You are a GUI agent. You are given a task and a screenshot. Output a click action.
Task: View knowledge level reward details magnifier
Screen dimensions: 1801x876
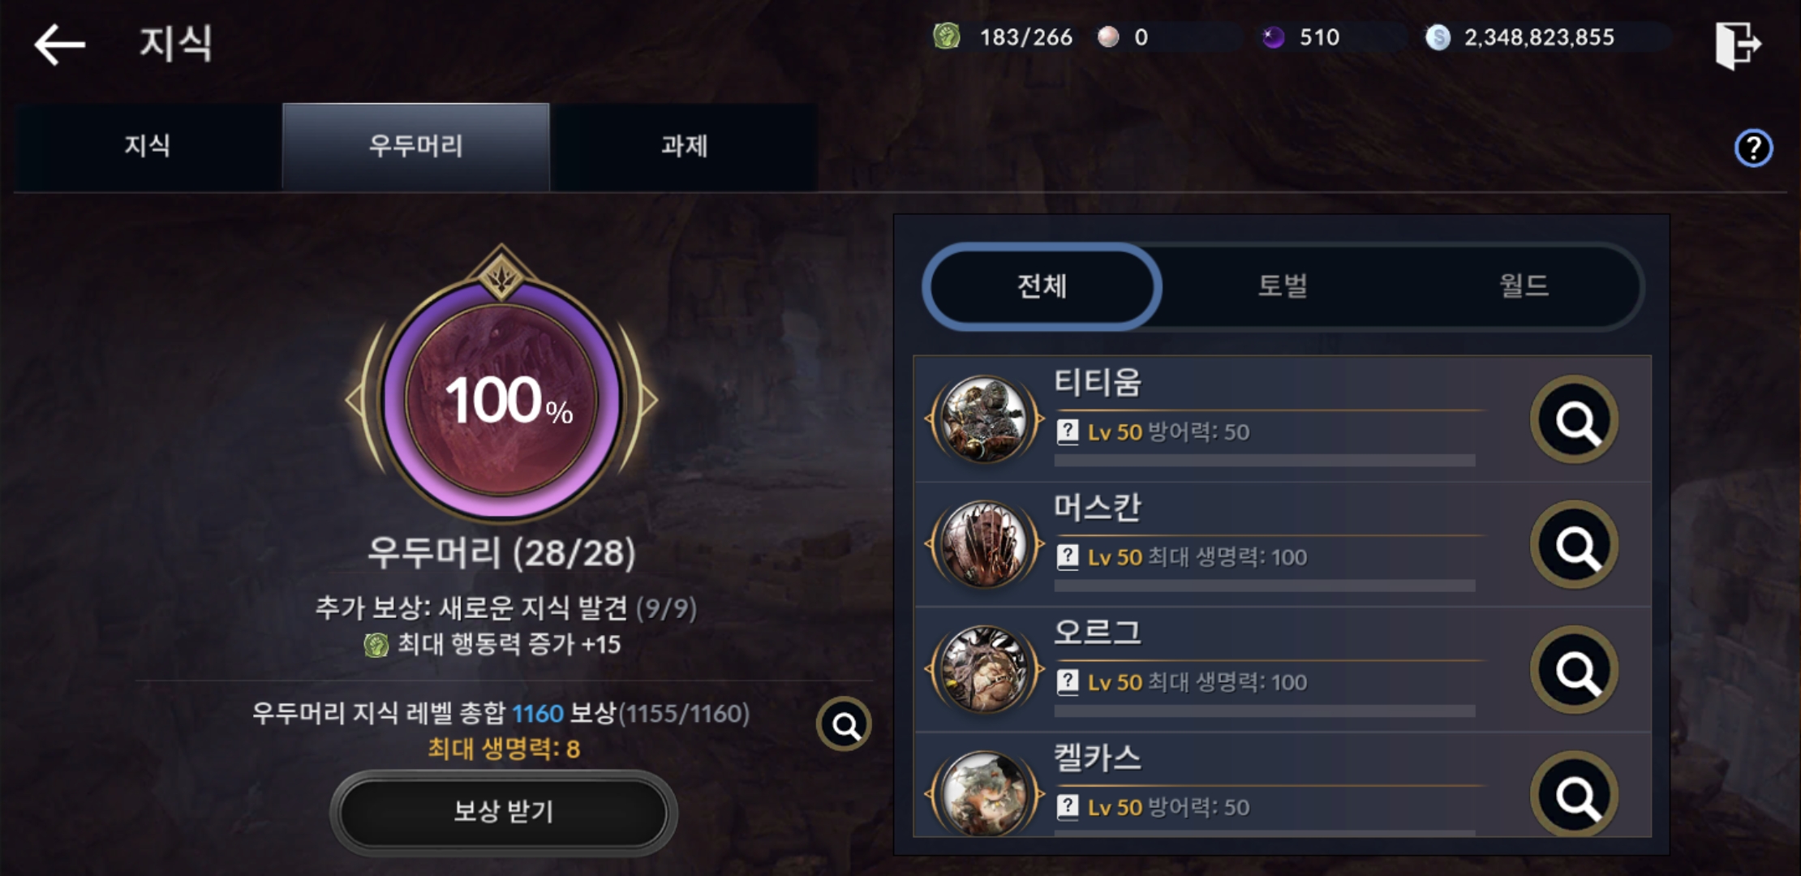click(x=844, y=724)
